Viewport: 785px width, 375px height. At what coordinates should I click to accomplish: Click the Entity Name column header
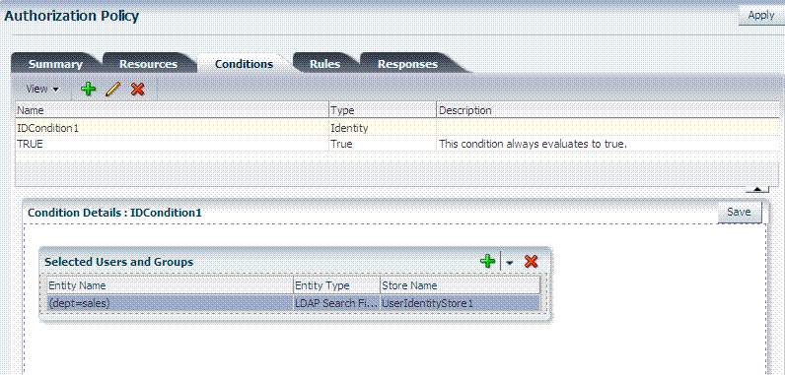click(x=170, y=285)
